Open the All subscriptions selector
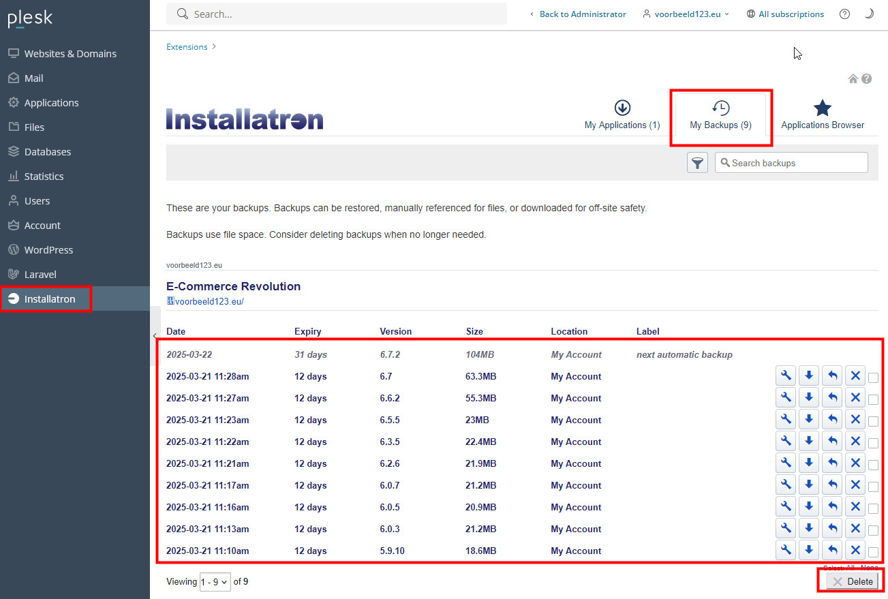 [x=785, y=14]
